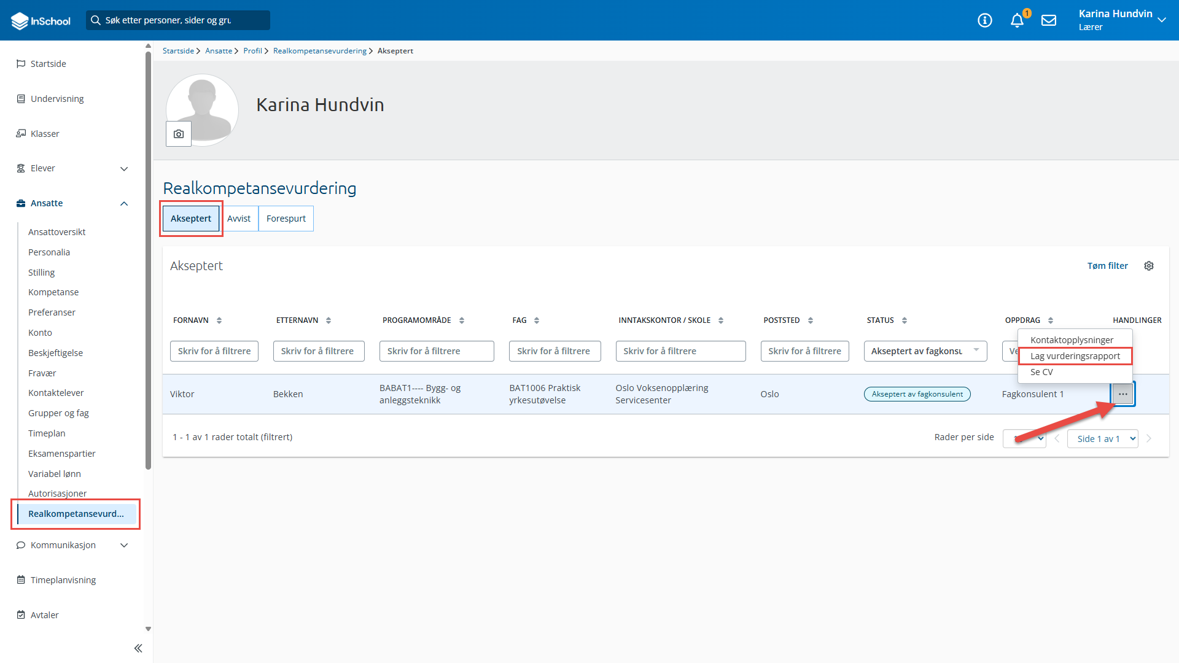Select the Akseptert tab
The height and width of the screenshot is (663, 1179).
click(191, 219)
